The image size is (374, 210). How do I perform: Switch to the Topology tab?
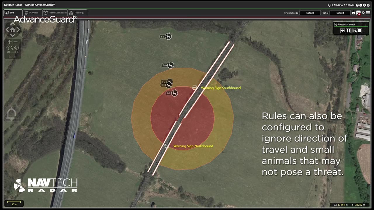point(77,13)
